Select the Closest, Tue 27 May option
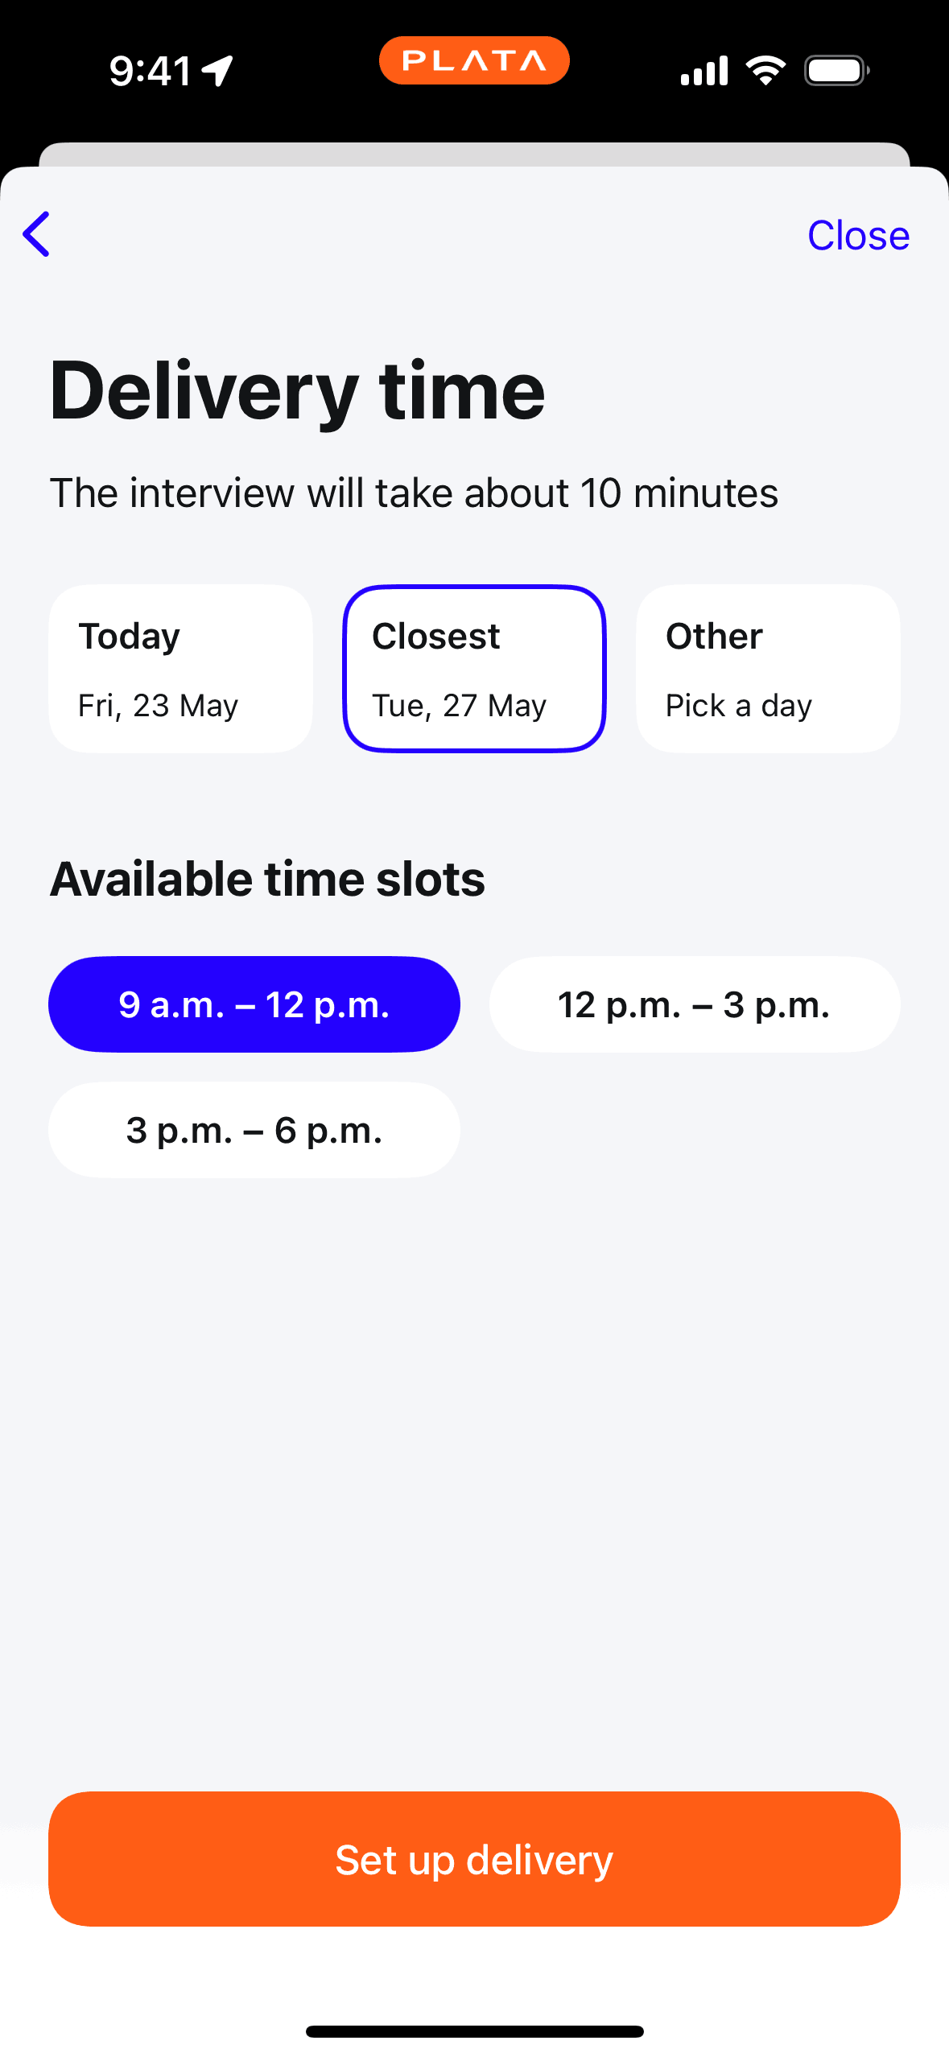This screenshot has height=2057, width=949. 474,669
